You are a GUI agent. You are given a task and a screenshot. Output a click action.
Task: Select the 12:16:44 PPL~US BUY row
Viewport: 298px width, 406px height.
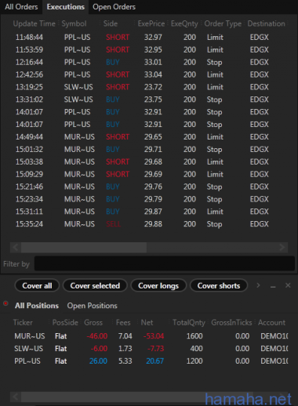coord(149,62)
